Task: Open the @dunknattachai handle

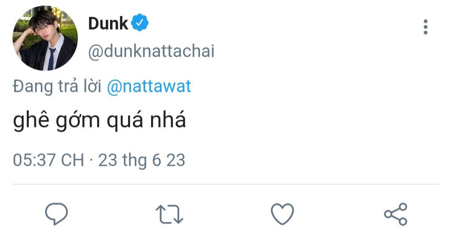Action: coord(152,51)
